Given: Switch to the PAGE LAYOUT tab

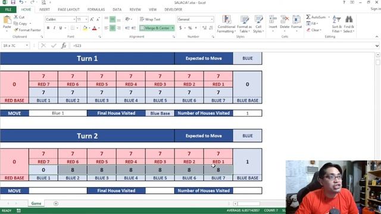Looking at the screenshot, I should [x=69, y=10].
